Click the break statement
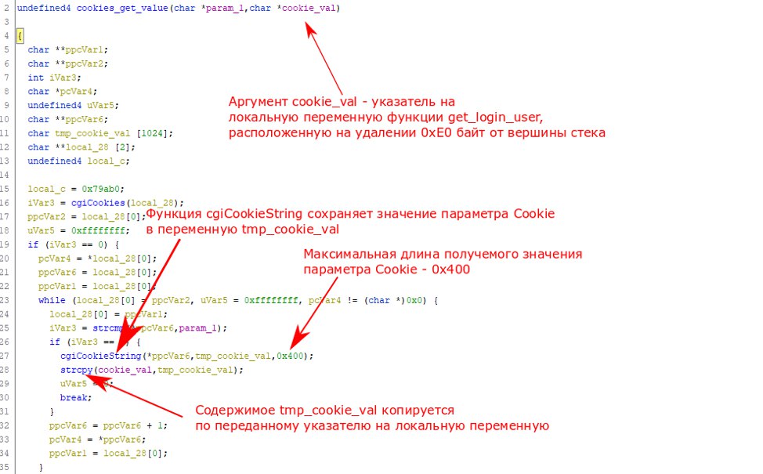The height and width of the screenshot is (474, 763). (x=76, y=397)
